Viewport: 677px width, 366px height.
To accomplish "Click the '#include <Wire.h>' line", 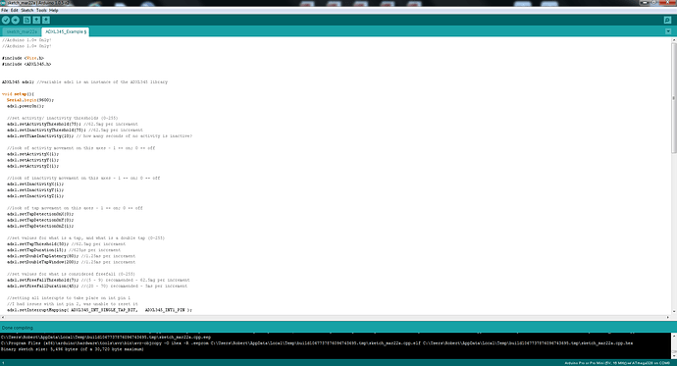I will [x=23, y=58].
